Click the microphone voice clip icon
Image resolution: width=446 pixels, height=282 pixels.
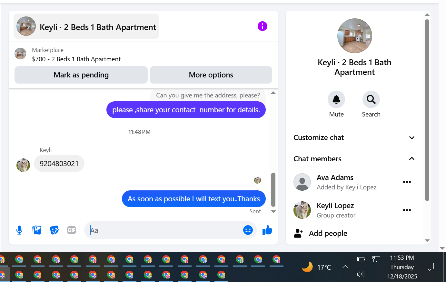click(19, 230)
